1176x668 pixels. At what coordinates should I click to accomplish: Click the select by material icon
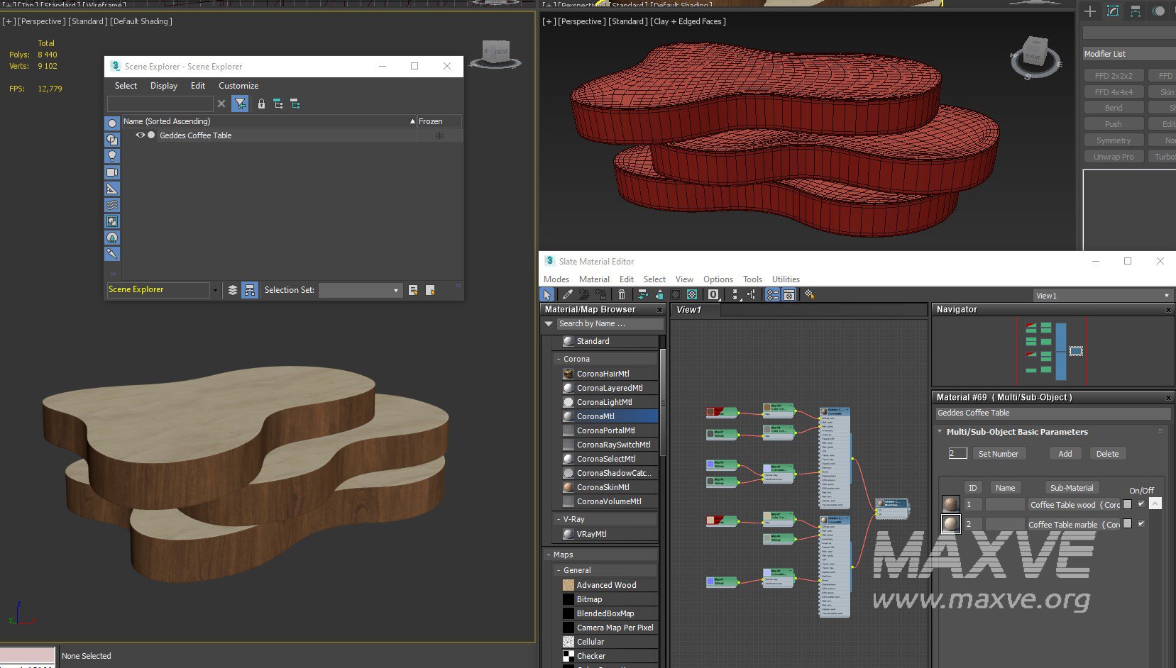point(808,295)
